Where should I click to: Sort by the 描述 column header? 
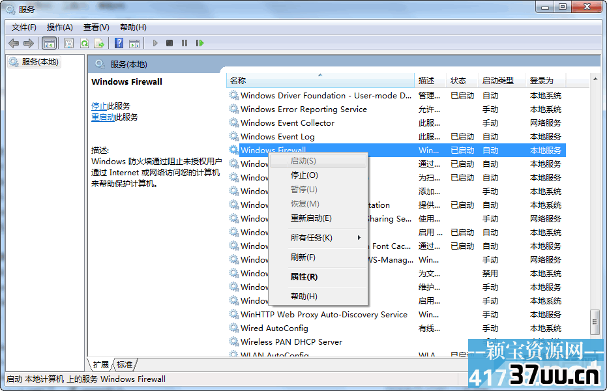pos(430,80)
